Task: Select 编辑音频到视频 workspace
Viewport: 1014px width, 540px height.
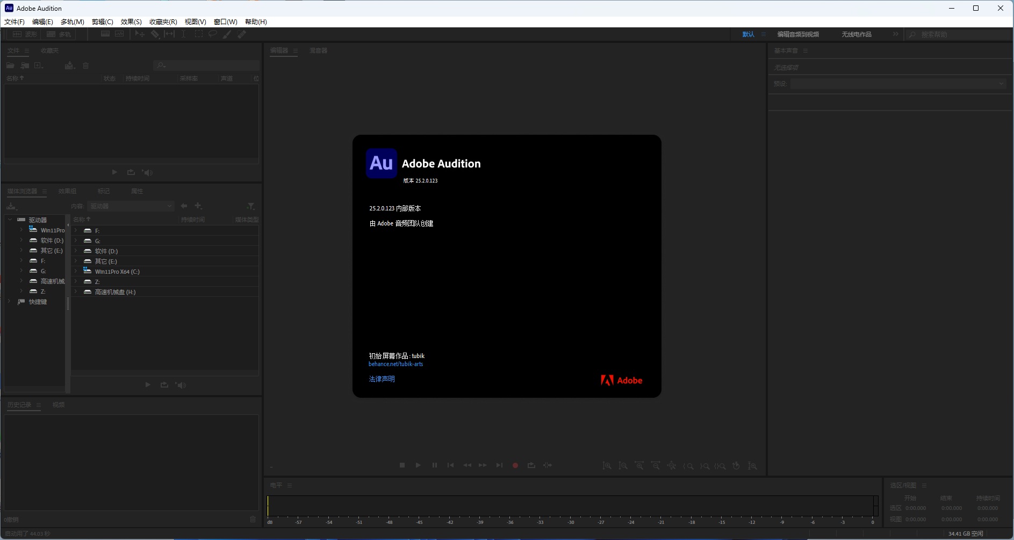Action: point(798,34)
